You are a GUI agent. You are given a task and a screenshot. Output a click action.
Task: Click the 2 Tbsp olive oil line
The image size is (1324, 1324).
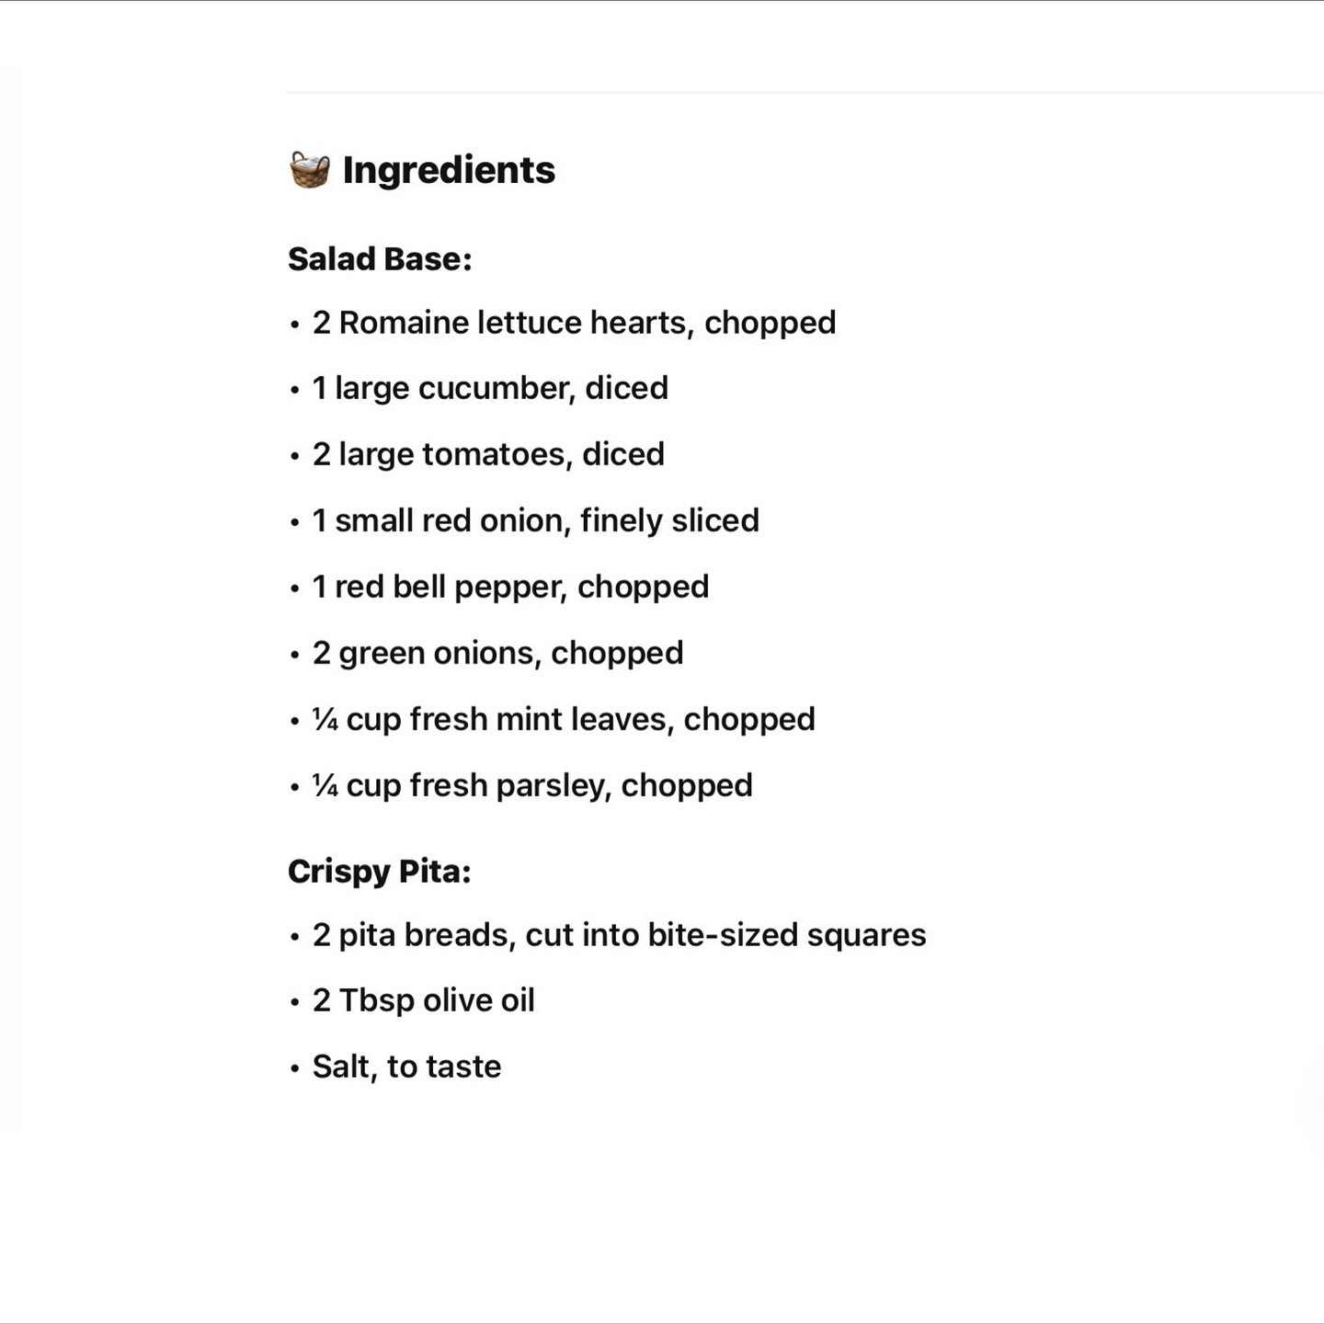[x=423, y=1000]
